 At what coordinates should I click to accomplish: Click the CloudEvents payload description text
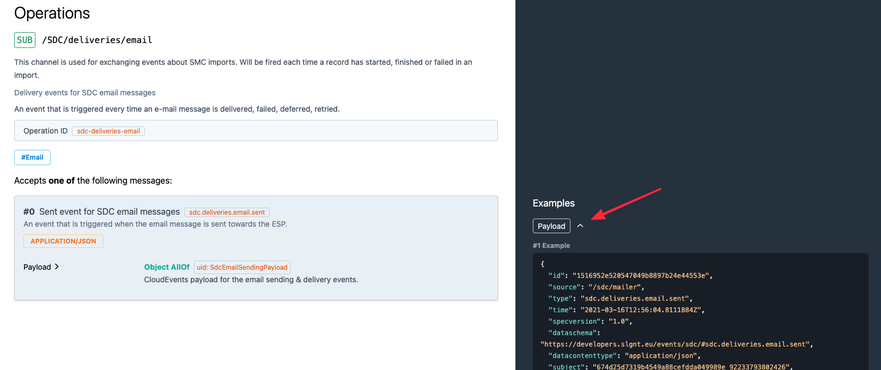pos(251,280)
